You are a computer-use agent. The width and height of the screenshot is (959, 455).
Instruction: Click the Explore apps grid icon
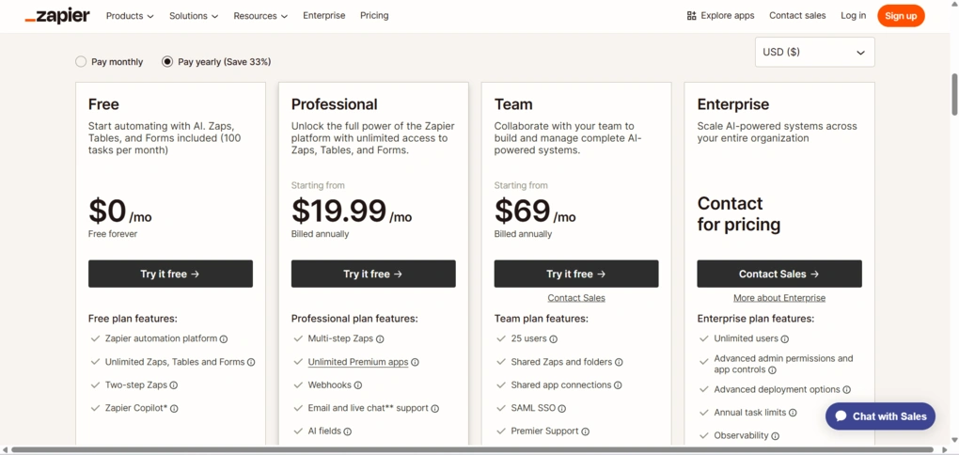[692, 16]
